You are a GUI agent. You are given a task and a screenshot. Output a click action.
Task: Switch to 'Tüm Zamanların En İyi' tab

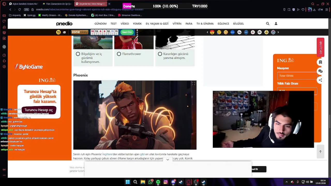point(57,4)
